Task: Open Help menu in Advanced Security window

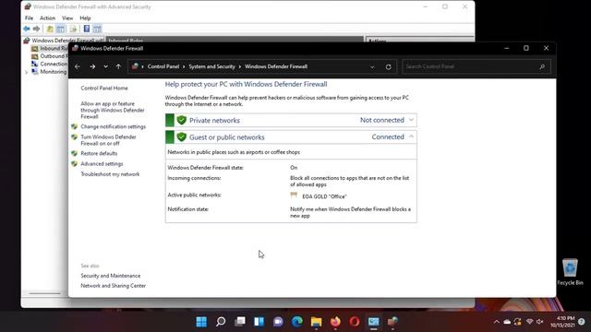Action: pyautogui.click(x=85, y=18)
